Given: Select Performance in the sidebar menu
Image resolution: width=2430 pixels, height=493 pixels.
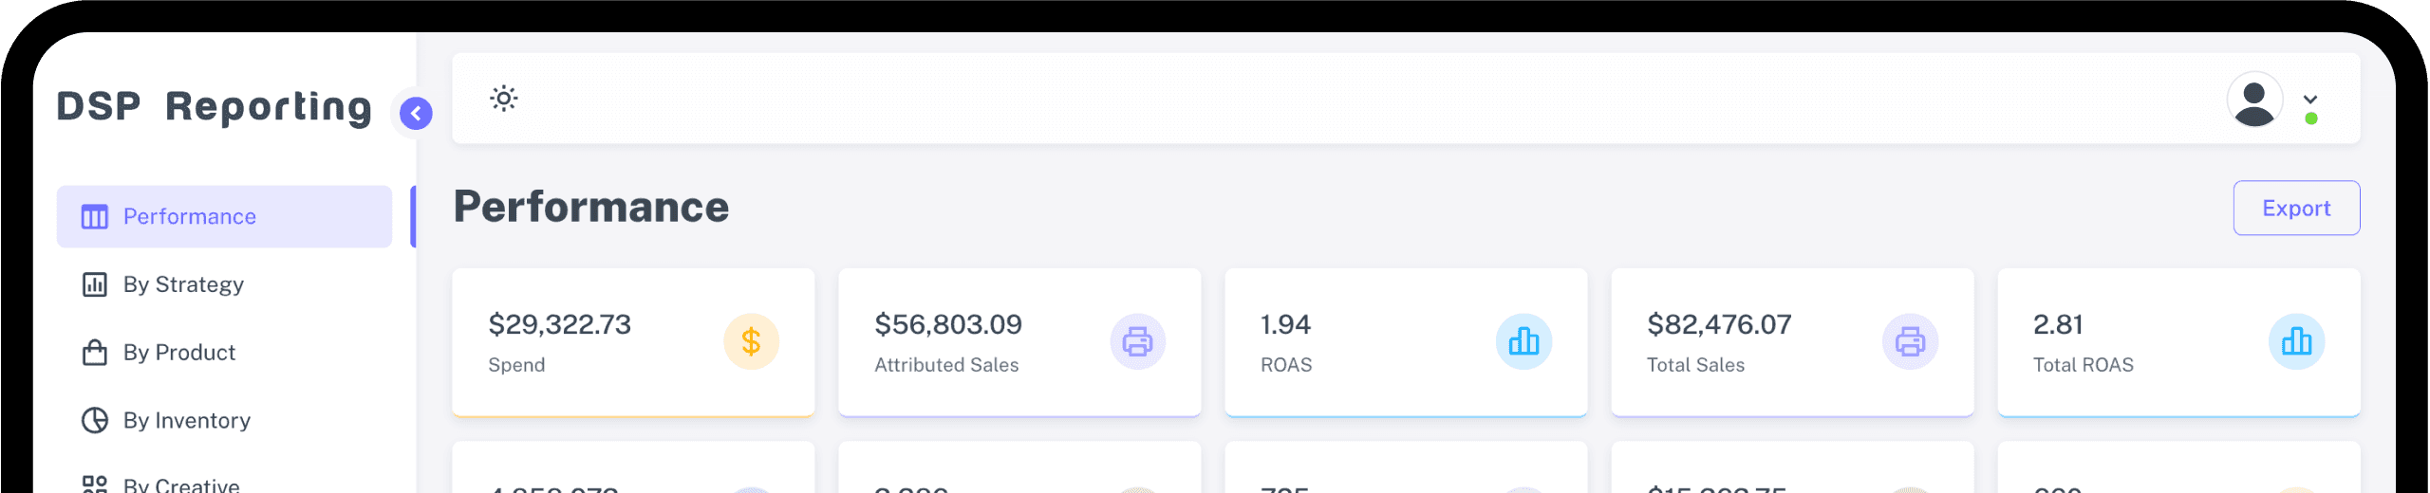Looking at the screenshot, I should pyautogui.click(x=224, y=217).
